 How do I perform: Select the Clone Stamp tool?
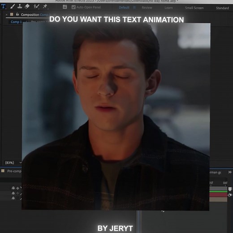20,6
